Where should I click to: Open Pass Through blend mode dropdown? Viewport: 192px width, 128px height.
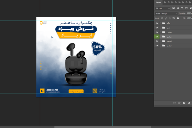click(x=166, y=13)
